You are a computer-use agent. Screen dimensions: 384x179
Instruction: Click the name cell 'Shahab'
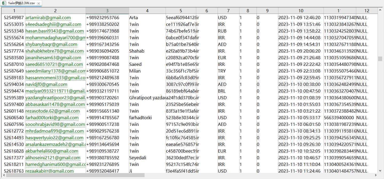coord(147,51)
